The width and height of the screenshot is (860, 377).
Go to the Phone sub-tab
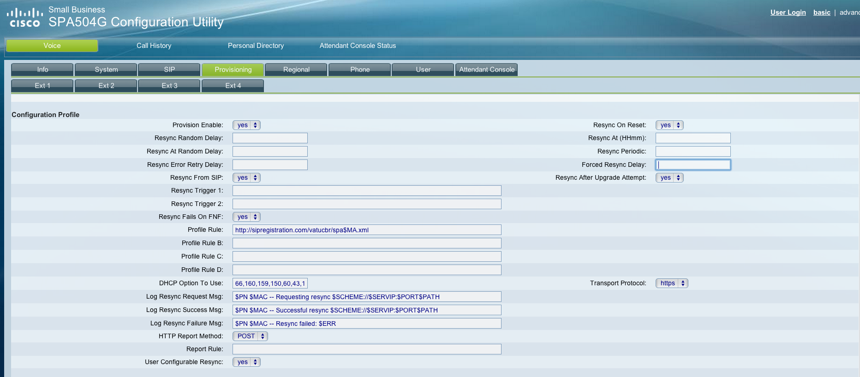tap(360, 70)
